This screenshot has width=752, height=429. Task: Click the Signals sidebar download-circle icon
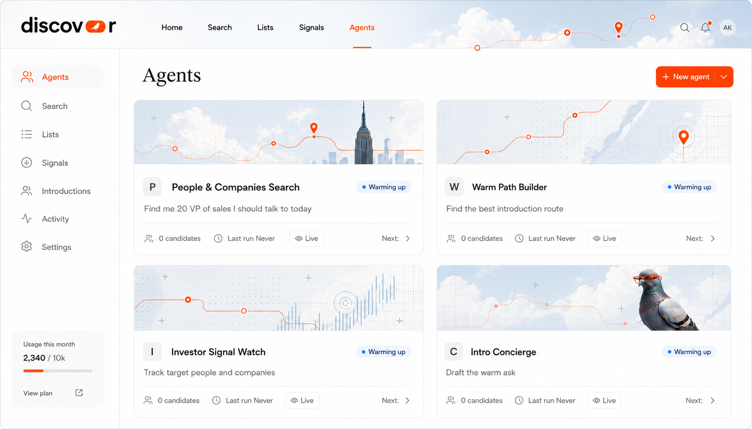point(27,162)
